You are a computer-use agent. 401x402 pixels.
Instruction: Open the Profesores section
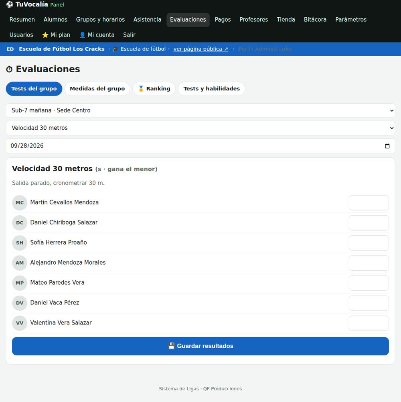tap(254, 20)
